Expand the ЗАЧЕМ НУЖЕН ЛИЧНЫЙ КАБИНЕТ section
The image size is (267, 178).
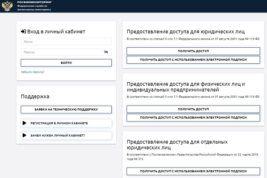pyautogui.click(x=66, y=136)
